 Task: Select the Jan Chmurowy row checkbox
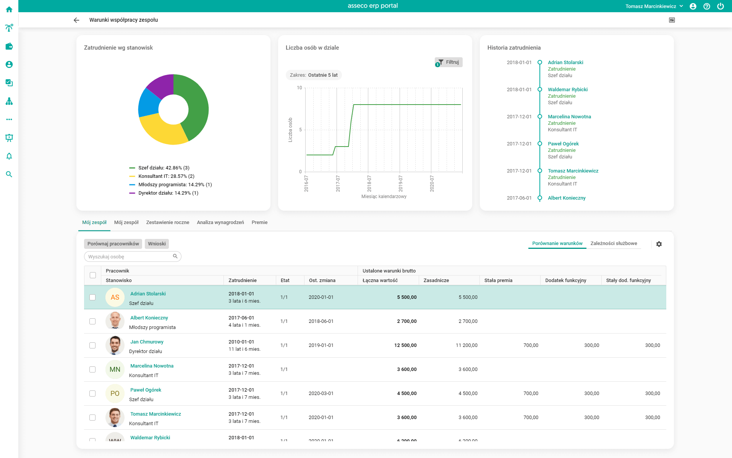[x=92, y=345]
